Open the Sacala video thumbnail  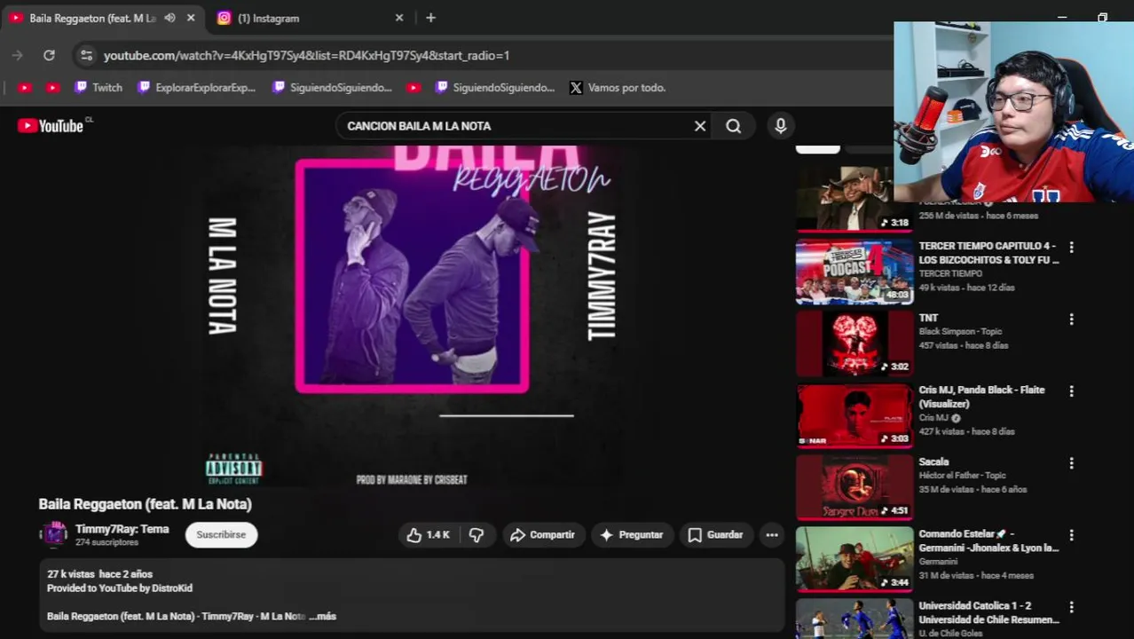tap(854, 487)
